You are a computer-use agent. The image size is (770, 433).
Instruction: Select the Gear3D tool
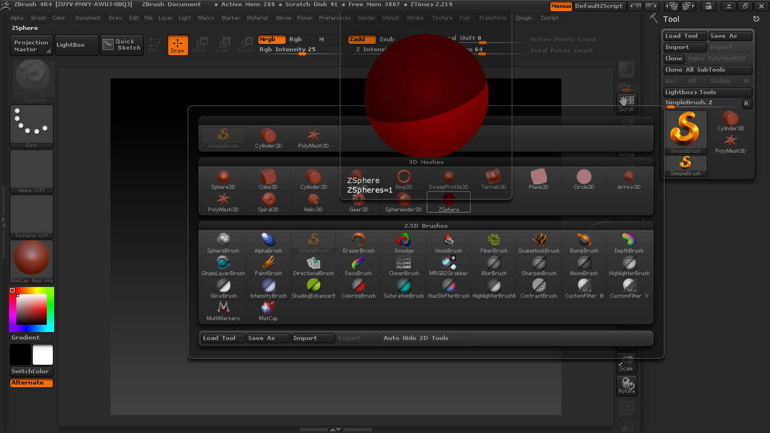(x=359, y=202)
